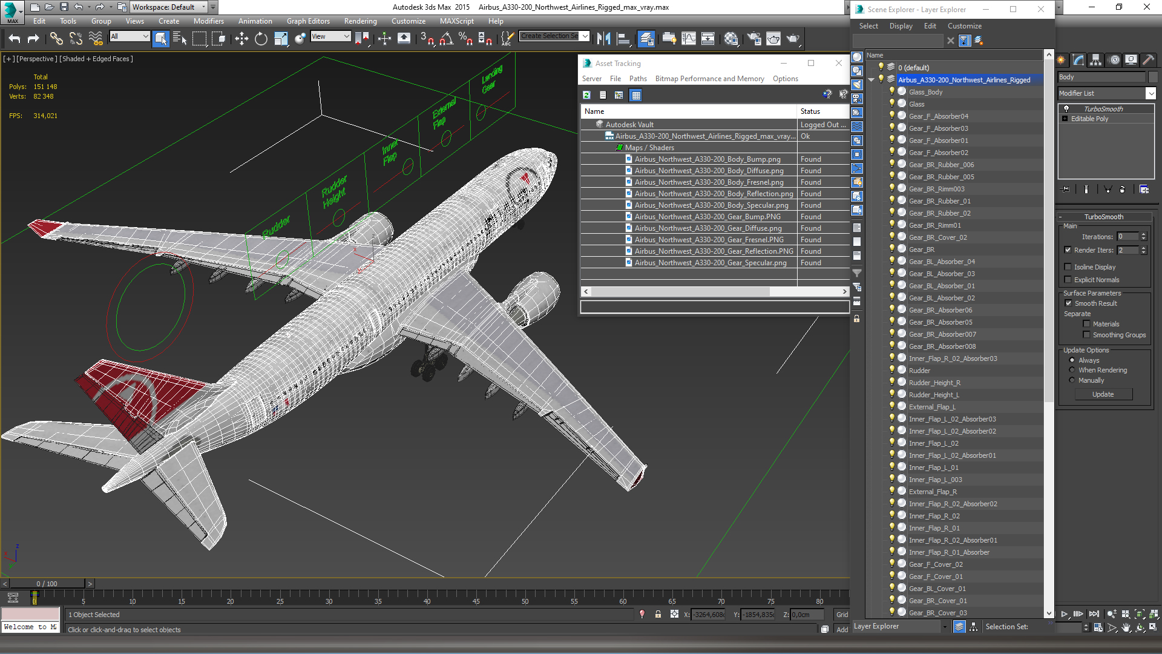Click Refresh icon in Asset Tracking
This screenshot has height=654, width=1162.
[x=586, y=95]
